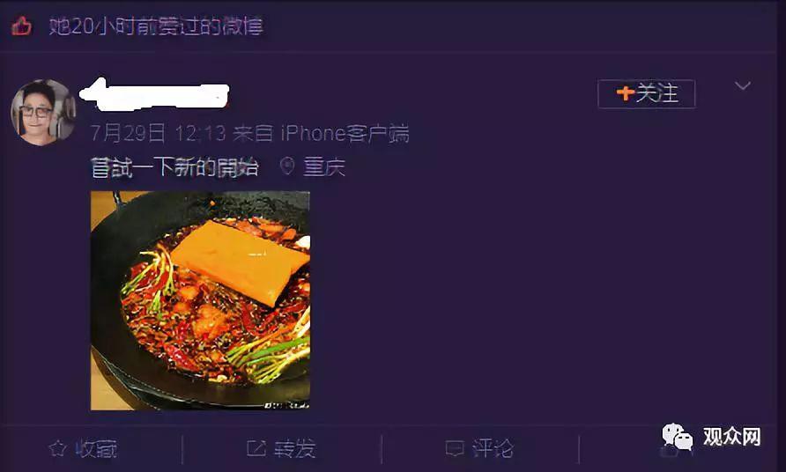786x472 pixels.
Task: Expand the chevron menu beside 关注
Action: pyautogui.click(x=743, y=85)
